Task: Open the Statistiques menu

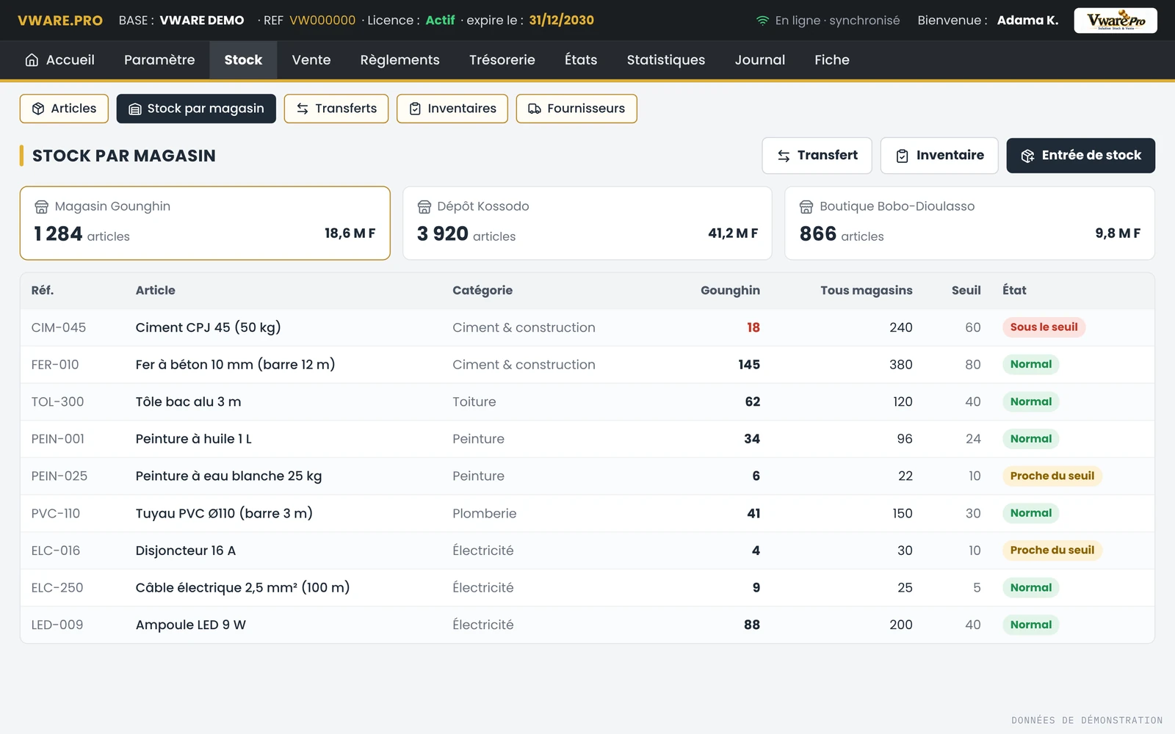Action: click(x=666, y=60)
